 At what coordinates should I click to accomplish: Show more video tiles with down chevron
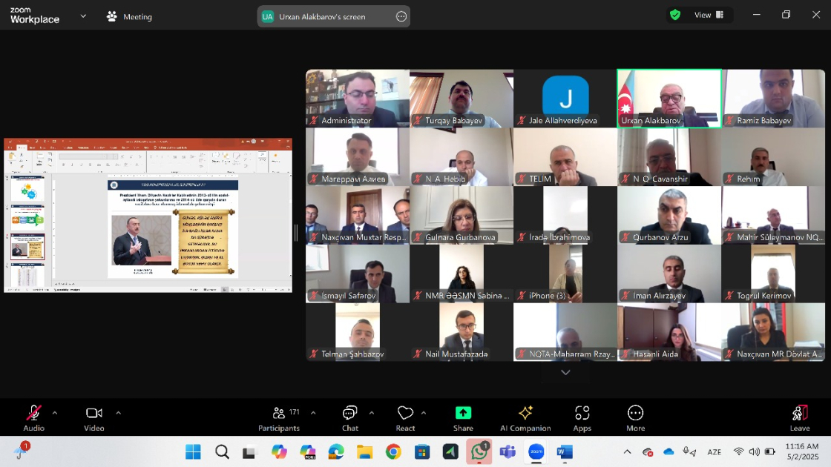click(x=565, y=372)
